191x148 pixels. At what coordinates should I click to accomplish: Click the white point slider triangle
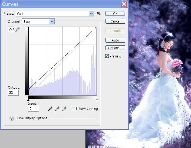(97, 100)
